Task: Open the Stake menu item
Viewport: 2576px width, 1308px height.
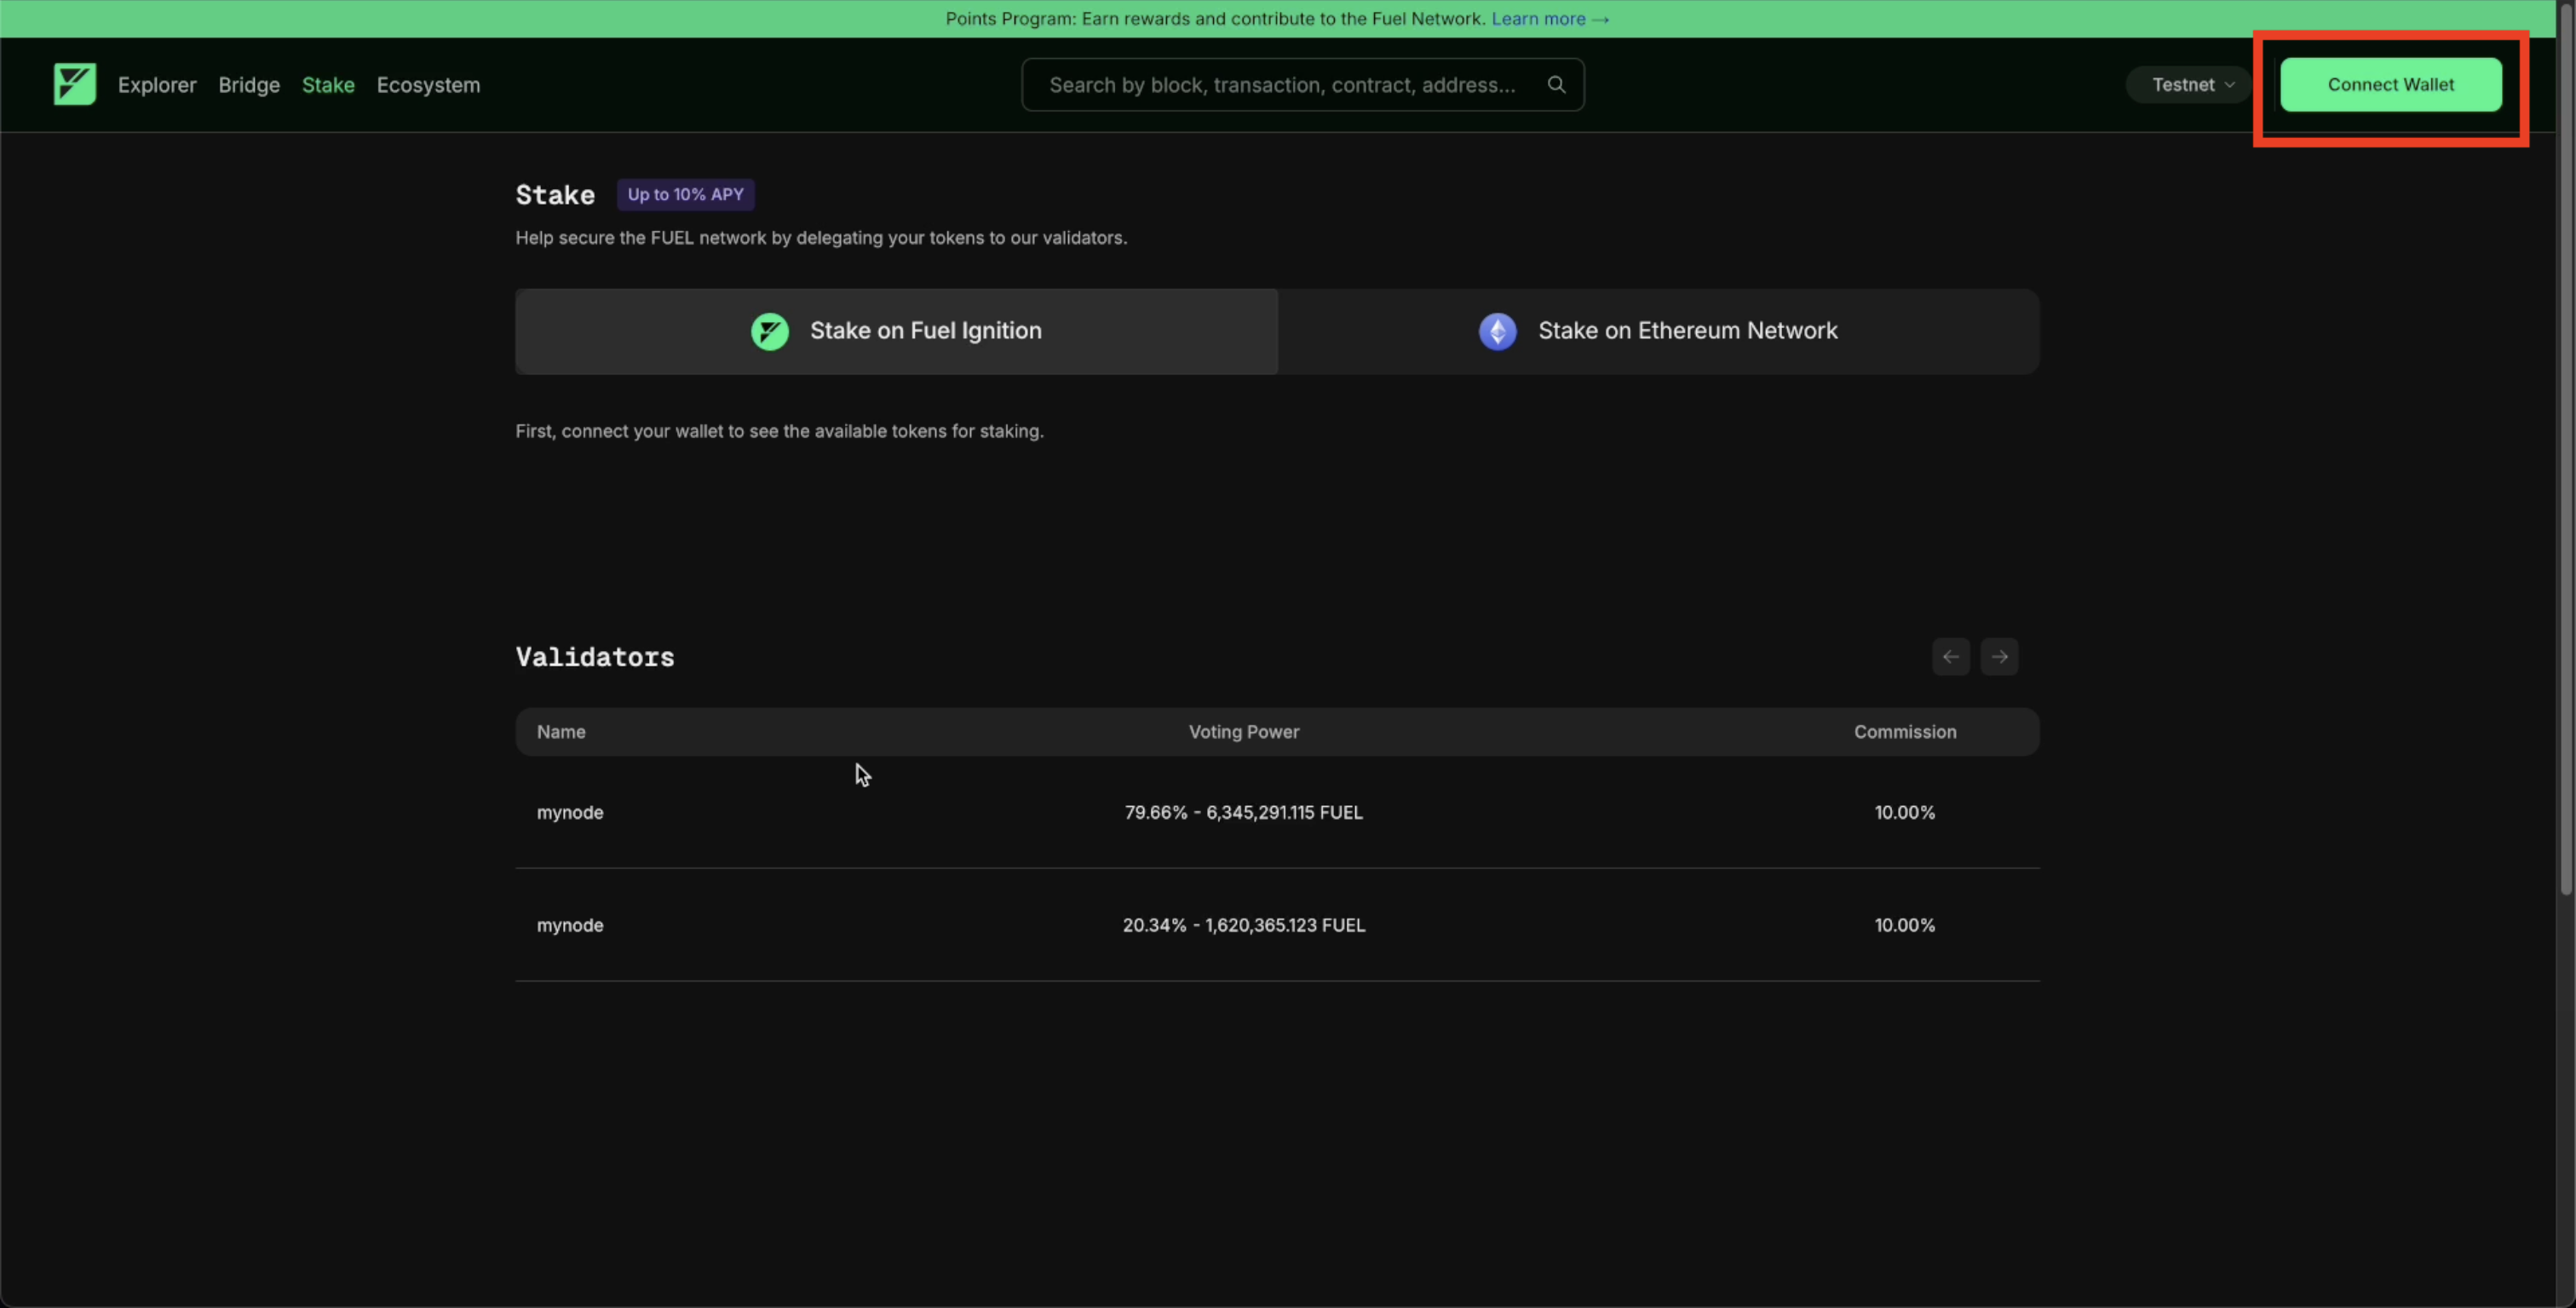Action: (328, 85)
